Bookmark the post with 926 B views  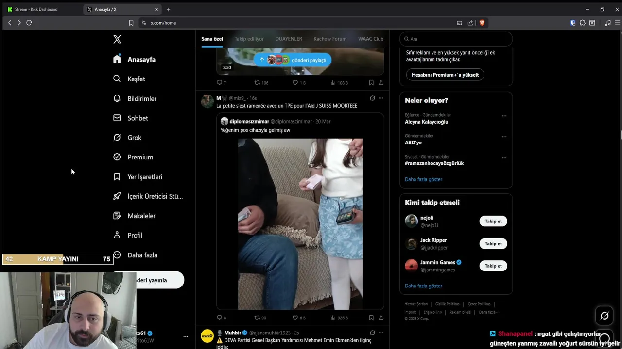pyautogui.click(x=371, y=318)
